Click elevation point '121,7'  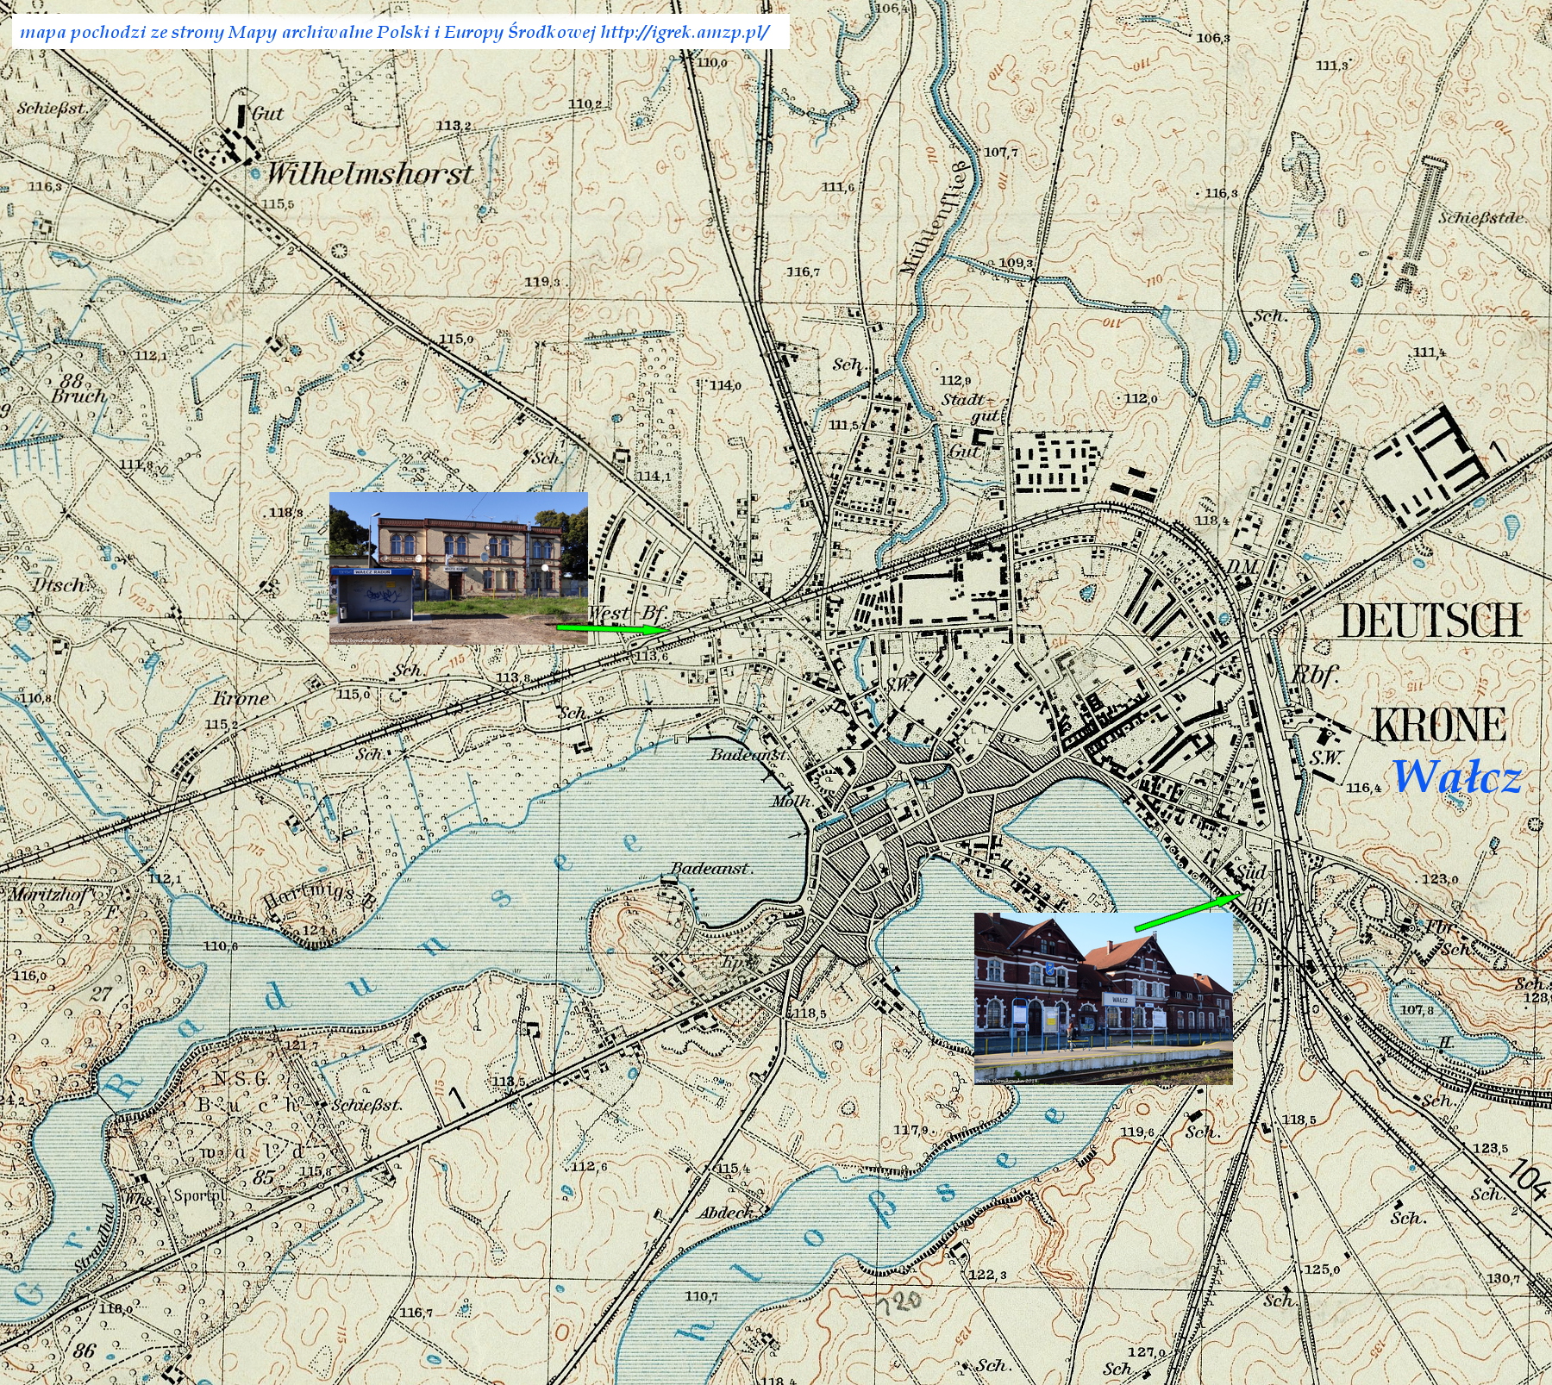pyautogui.click(x=301, y=1045)
